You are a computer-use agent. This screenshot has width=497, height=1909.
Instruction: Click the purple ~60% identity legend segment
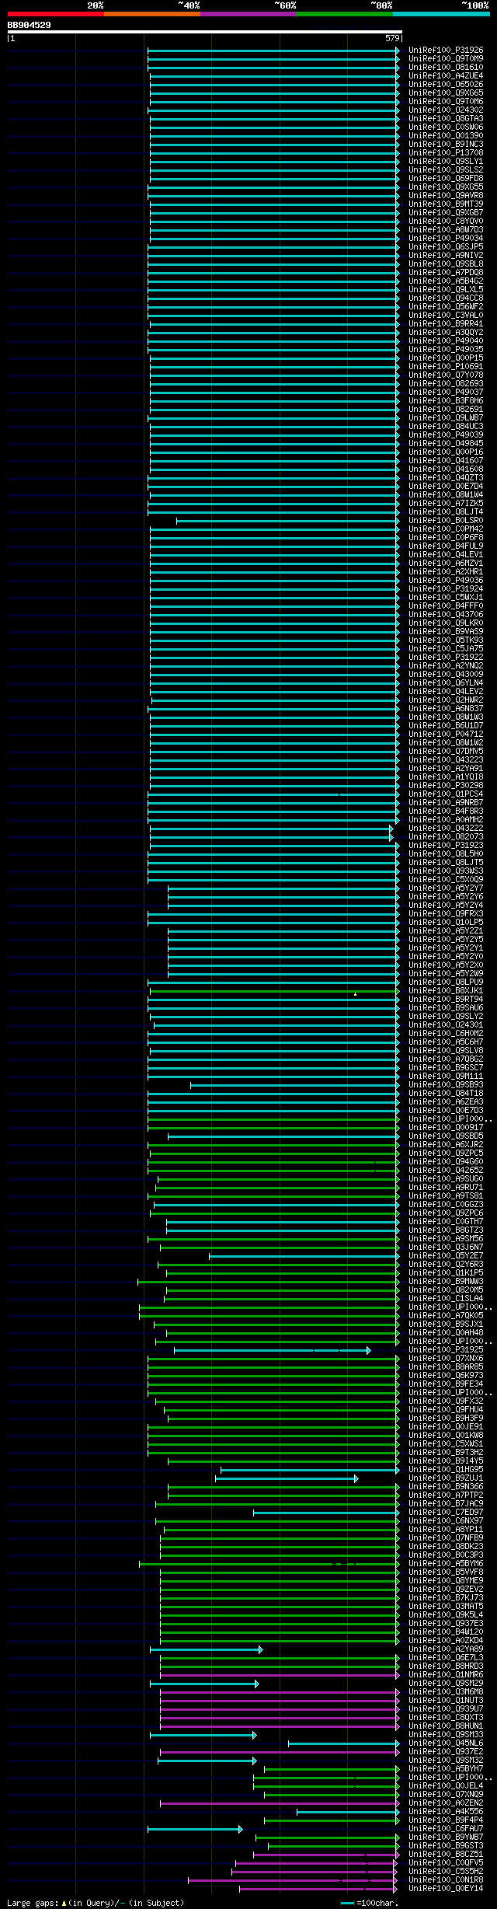(x=248, y=14)
